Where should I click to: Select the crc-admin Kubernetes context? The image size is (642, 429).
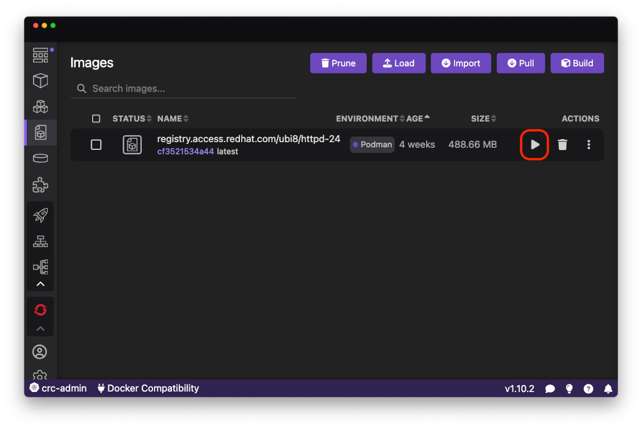pyautogui.click(x=58, y=388)
